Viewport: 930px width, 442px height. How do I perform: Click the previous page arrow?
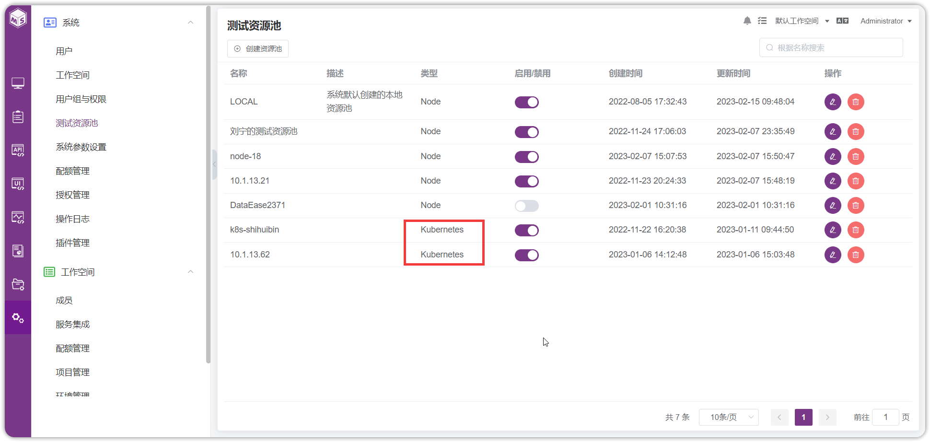(779, 417)
